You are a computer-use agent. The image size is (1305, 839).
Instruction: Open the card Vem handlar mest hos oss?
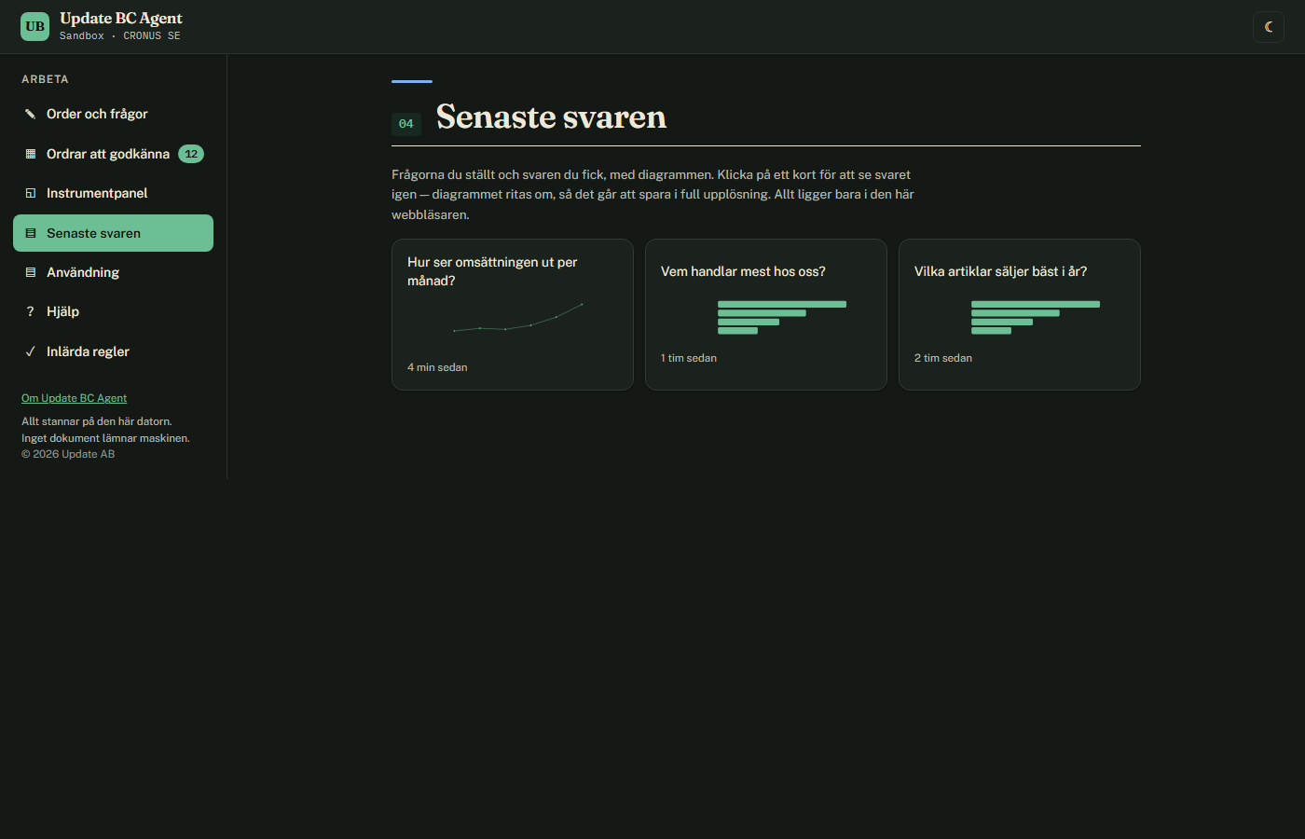coord(766,314)
